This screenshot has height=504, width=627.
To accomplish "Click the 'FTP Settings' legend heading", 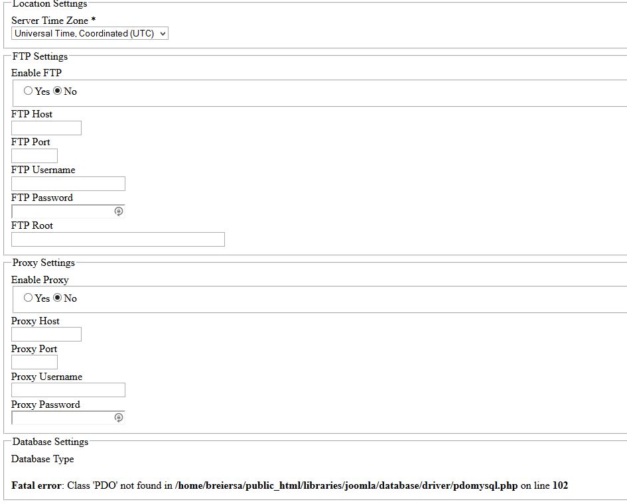I will click(x=40, y=56).
